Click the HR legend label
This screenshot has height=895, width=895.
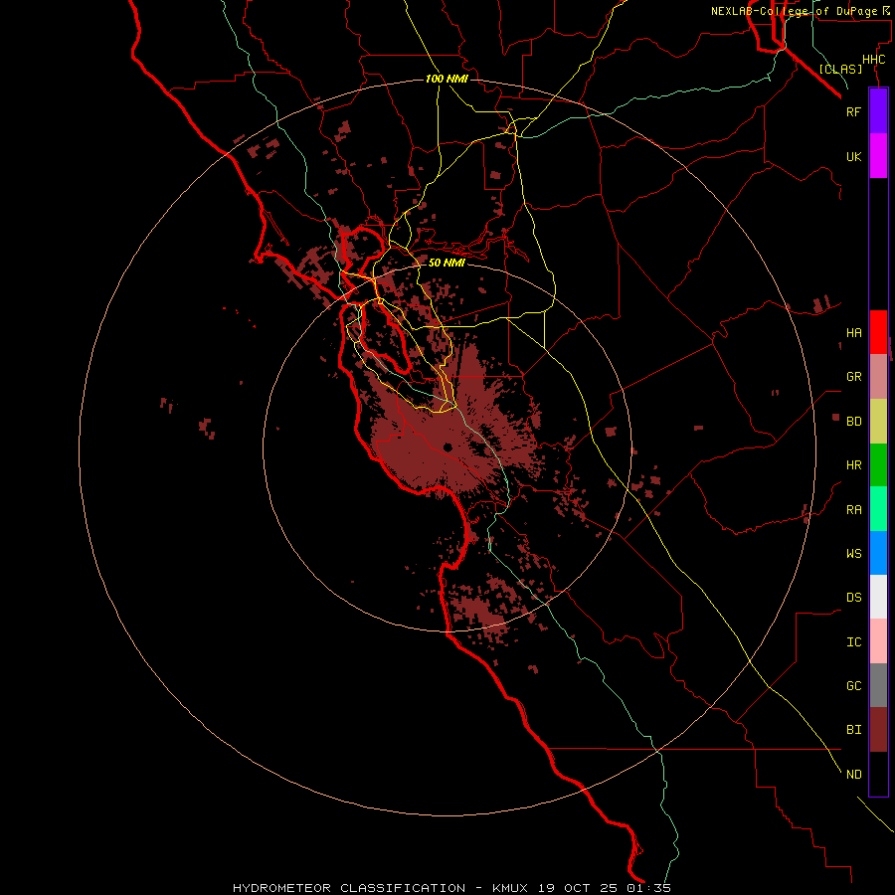[853, 465]
